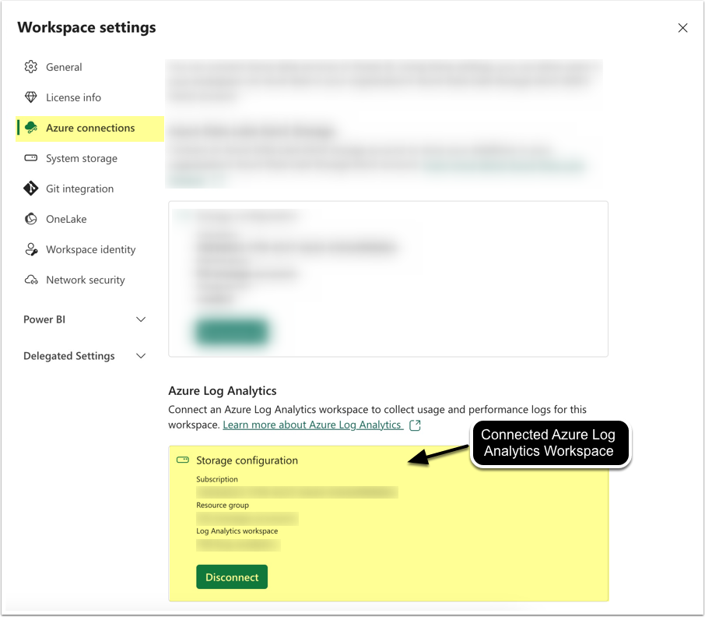
Task: Open Git integration label
Action: (x=79, y=189)
